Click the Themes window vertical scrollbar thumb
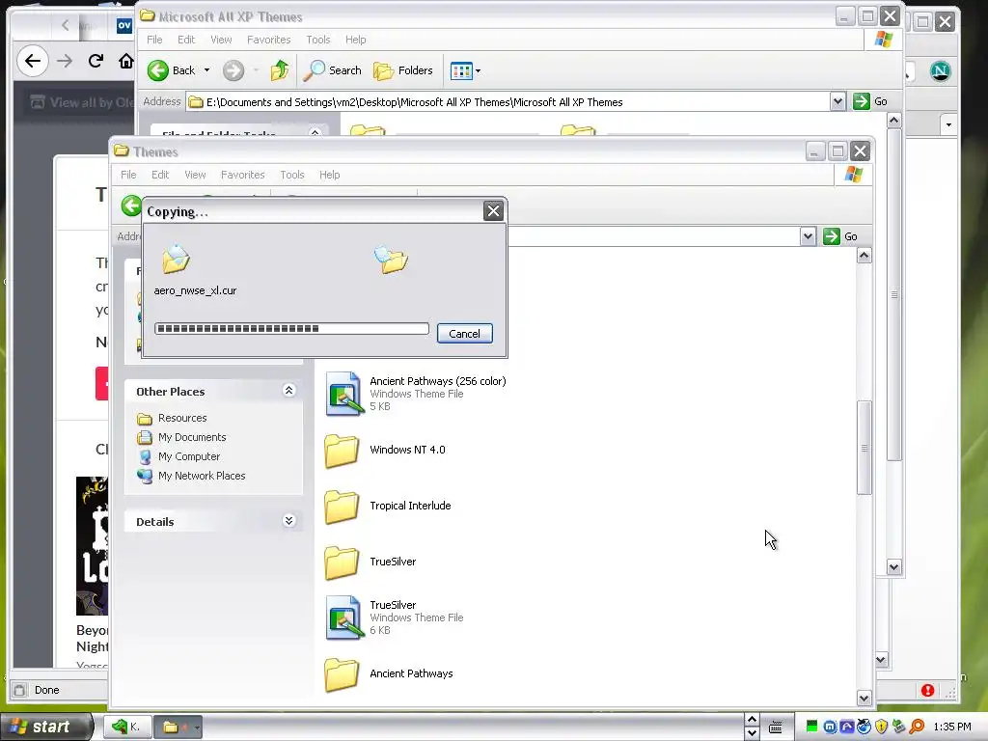This screenshot has width=988, height=741. coord(864,448)
